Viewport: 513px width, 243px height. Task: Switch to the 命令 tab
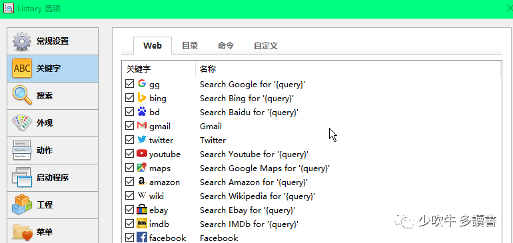point(226,45)
